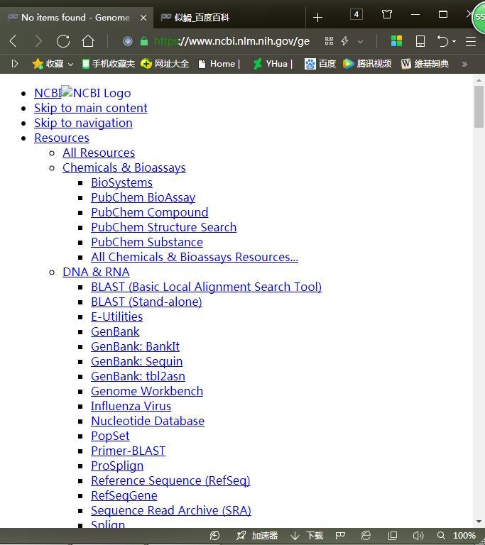Click the status bar flag icon

340,536
